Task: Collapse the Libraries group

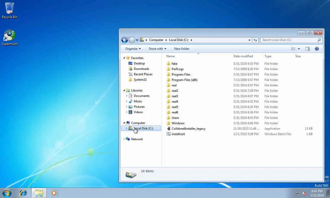Action: [x=124, y=90]
